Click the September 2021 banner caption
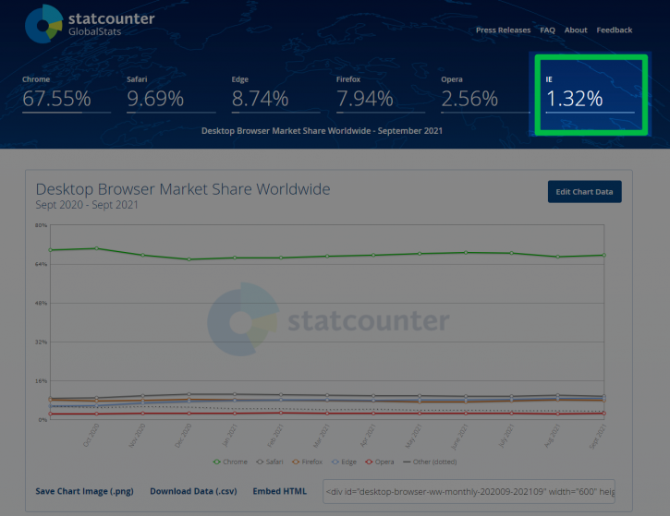 [x=322, y=130]
